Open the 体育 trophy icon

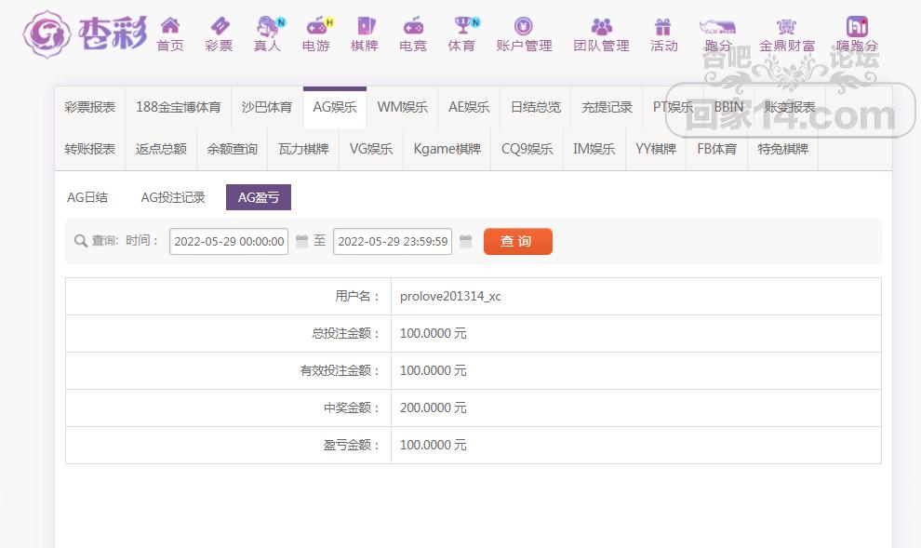(461, 26)
